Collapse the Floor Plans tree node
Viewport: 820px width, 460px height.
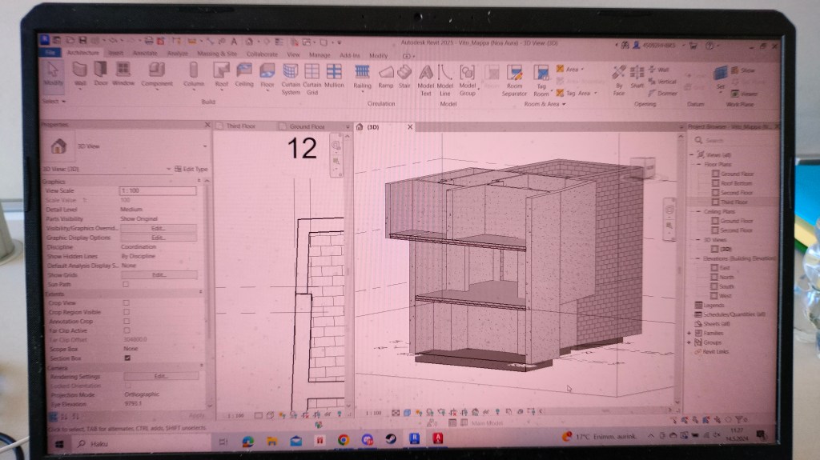698,164
